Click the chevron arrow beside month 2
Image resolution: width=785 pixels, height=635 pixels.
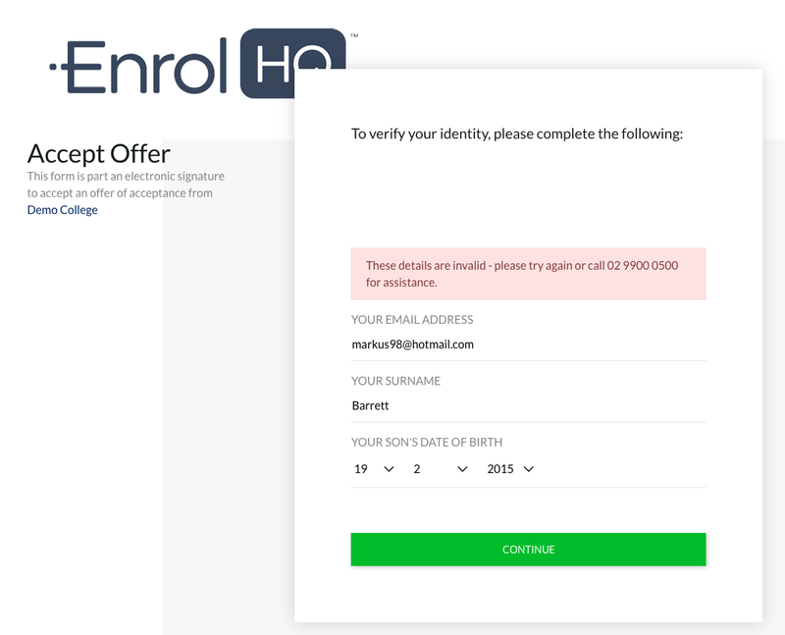(462, 469)
